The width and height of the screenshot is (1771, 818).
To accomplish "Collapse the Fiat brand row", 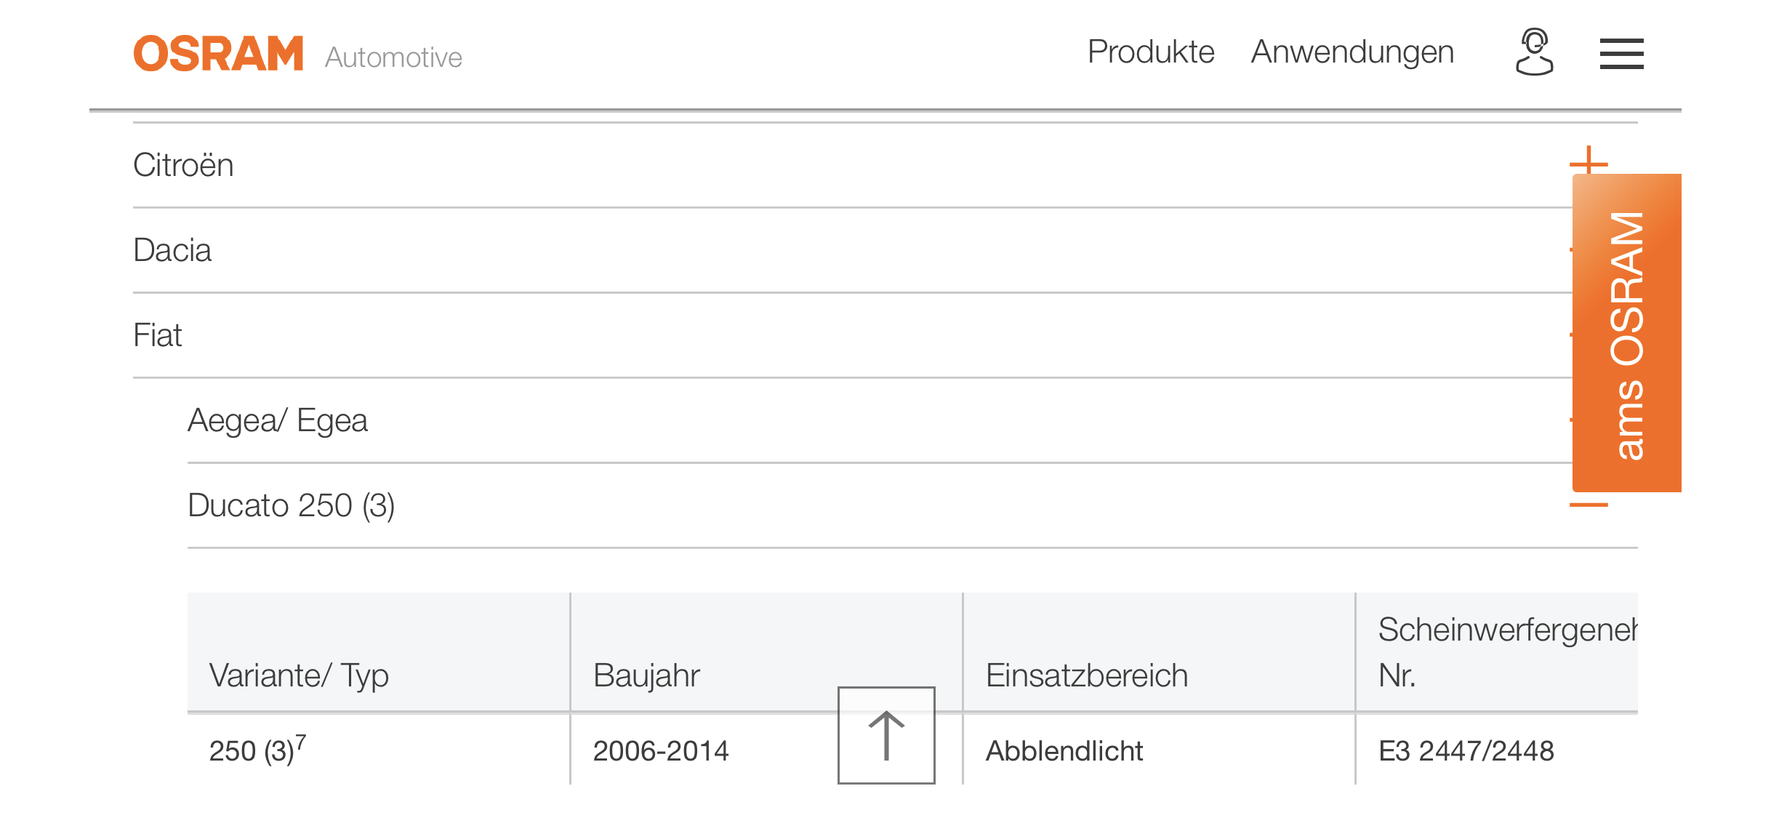I will (x=853, y=335).
